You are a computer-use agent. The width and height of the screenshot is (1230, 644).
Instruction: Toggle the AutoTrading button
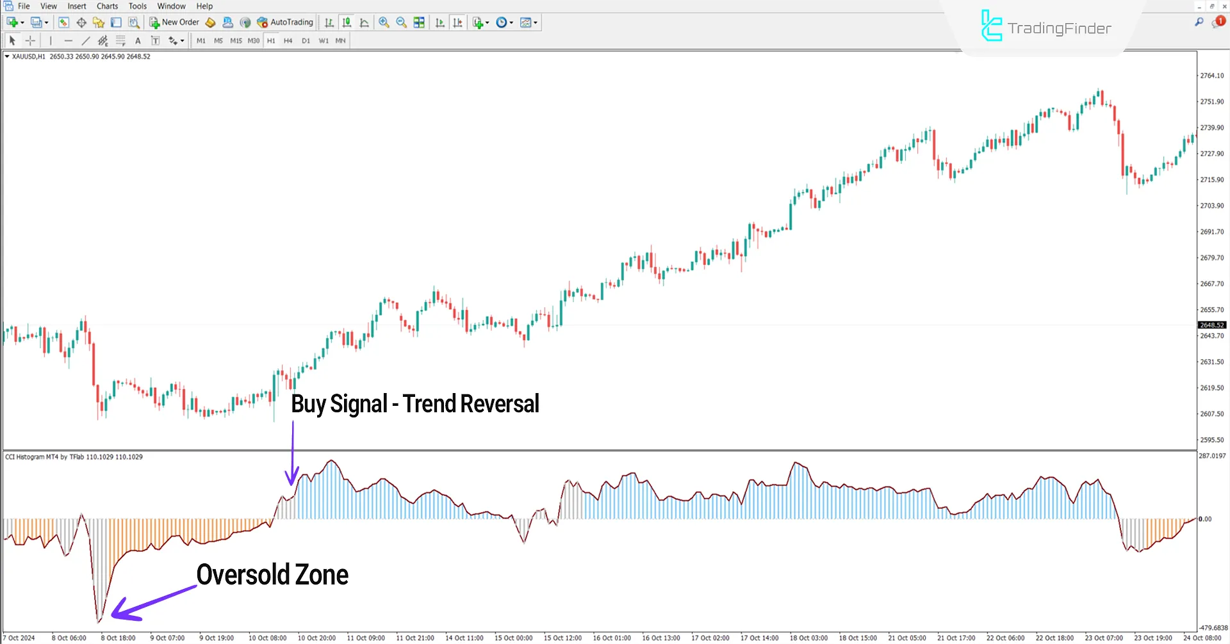pyautogui.click(x=285, y=22)
